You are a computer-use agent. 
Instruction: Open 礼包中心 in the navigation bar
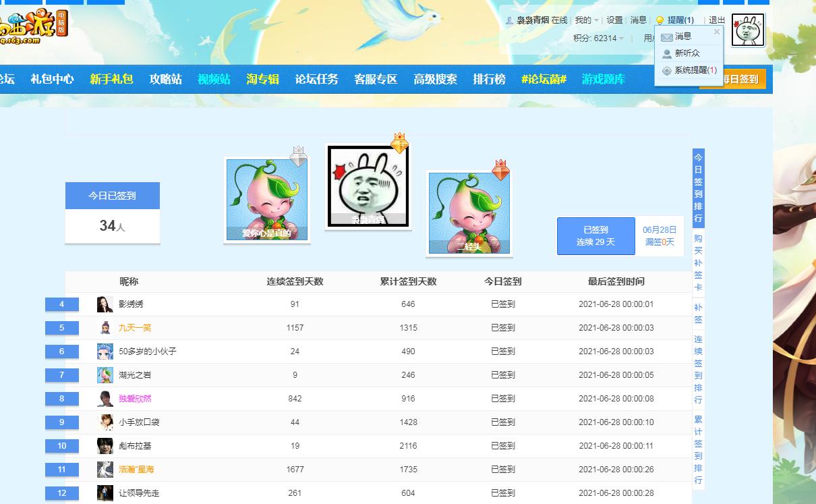click(52, 79)
